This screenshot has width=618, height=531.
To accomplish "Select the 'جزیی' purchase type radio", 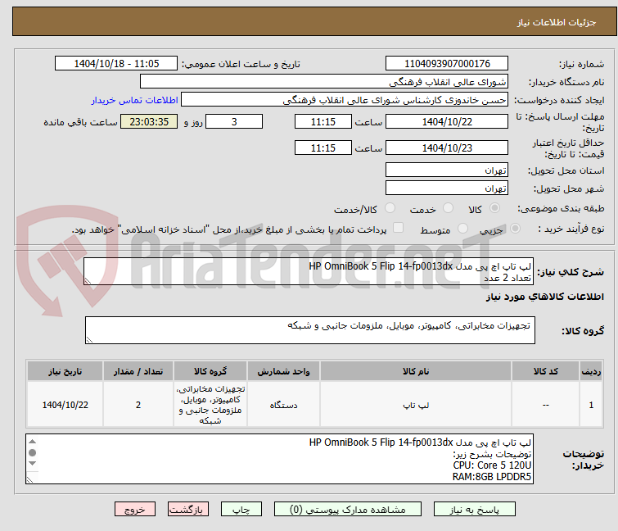I will pyautogui.click(x=515, y=229).
